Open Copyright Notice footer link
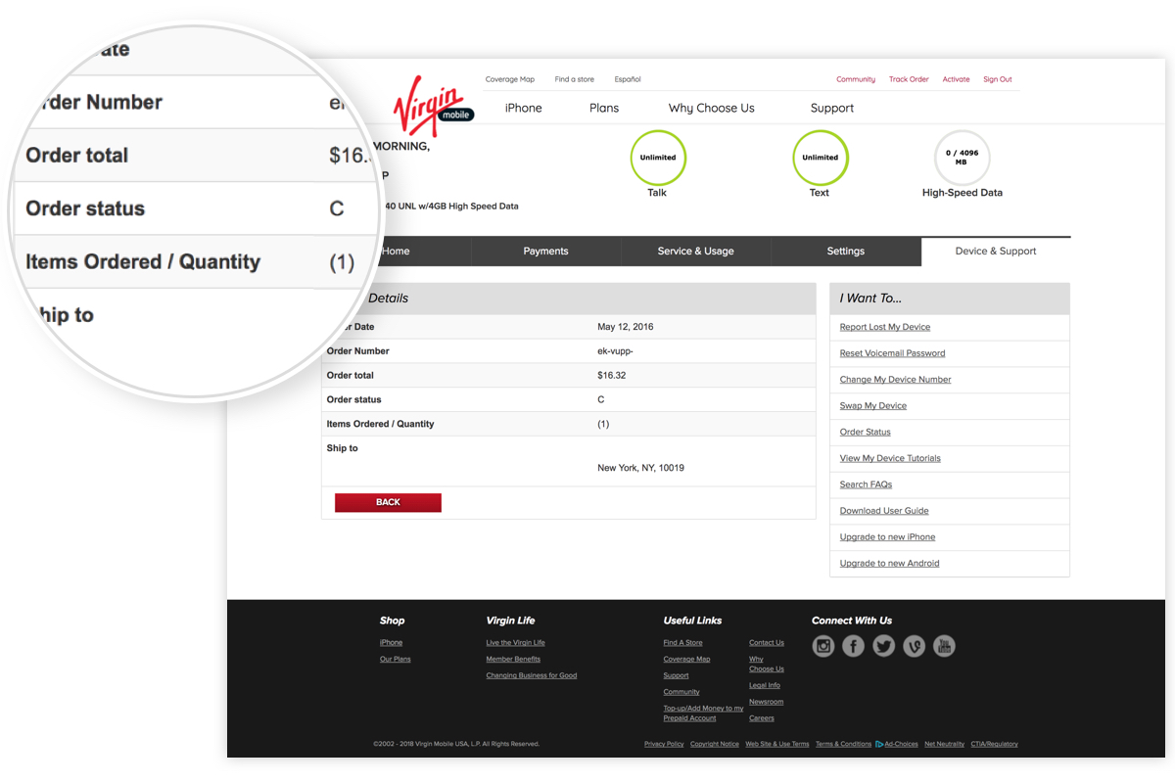This screenshot has width=1175, height=783. click(715, 744)
